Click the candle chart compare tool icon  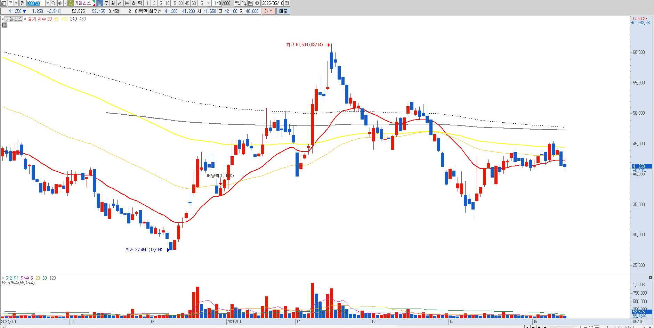[237, 3]
